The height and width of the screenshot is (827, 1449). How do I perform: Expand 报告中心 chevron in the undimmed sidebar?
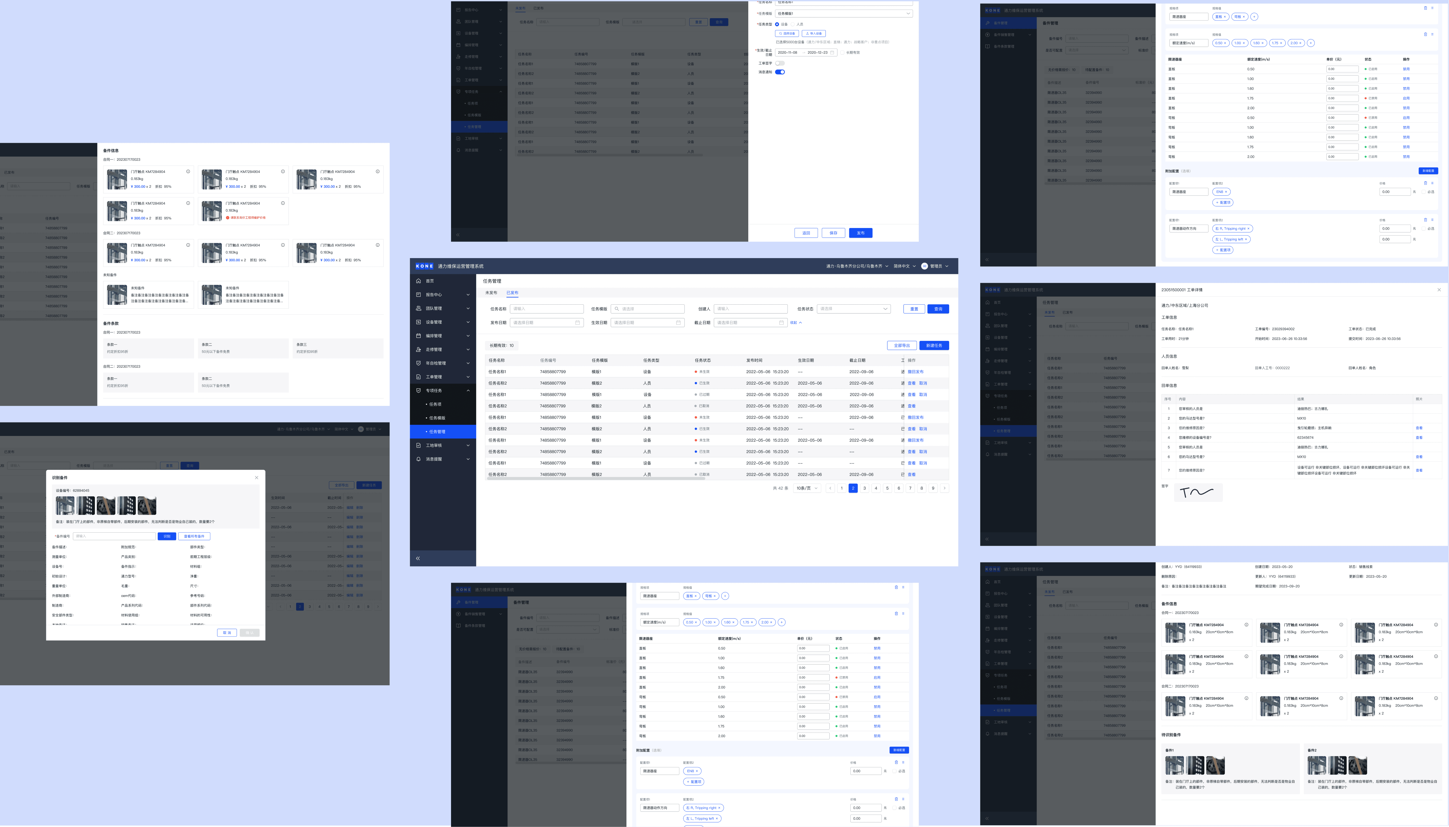click(x=468, y=295)
